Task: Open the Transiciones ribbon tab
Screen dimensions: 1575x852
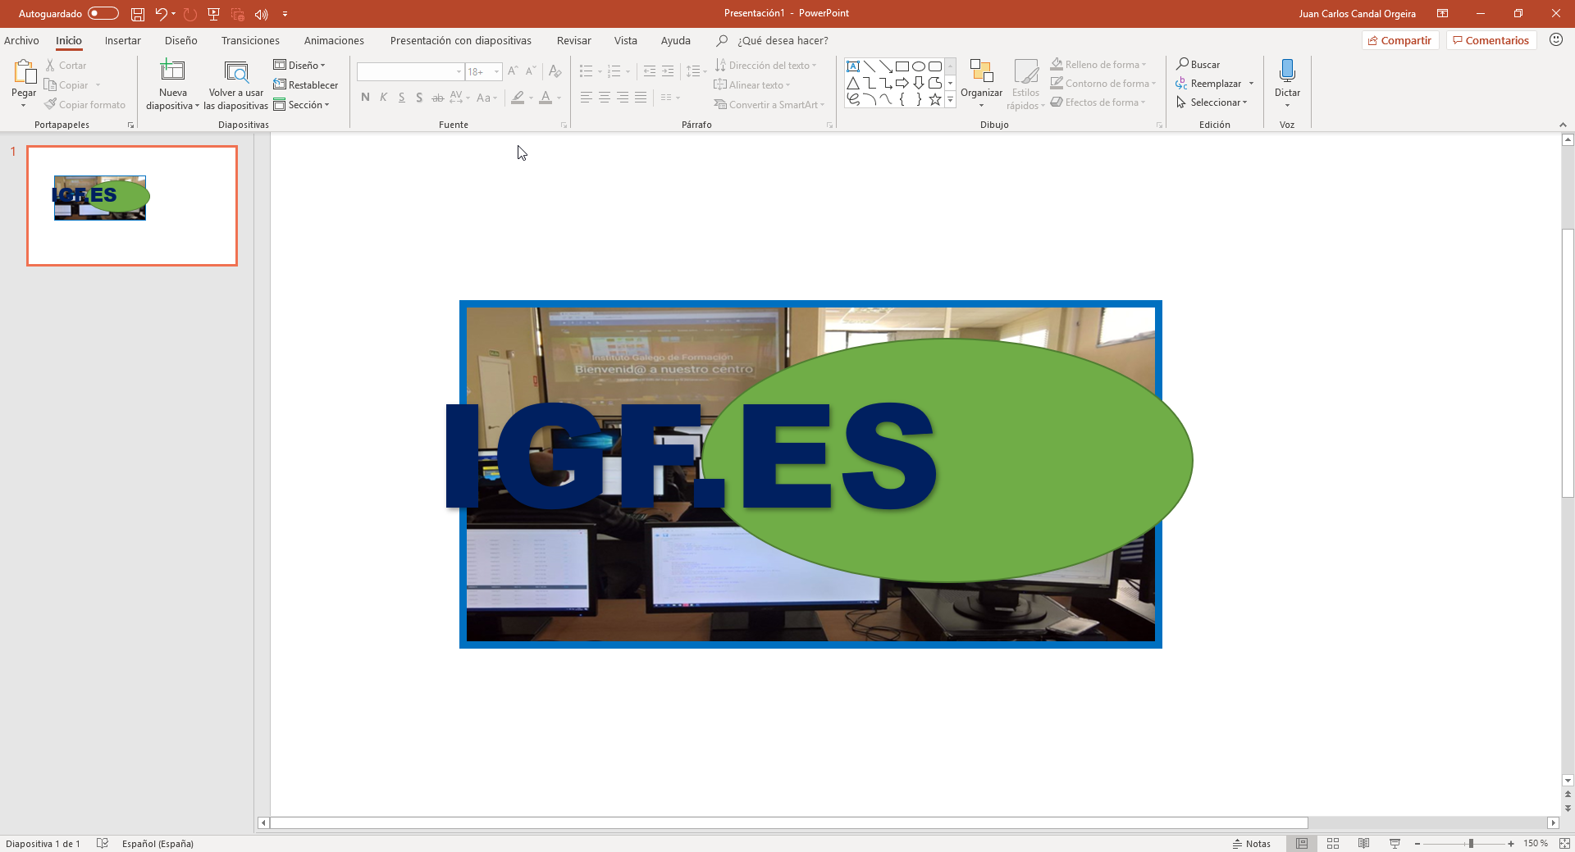Action: tap(250, 40)
